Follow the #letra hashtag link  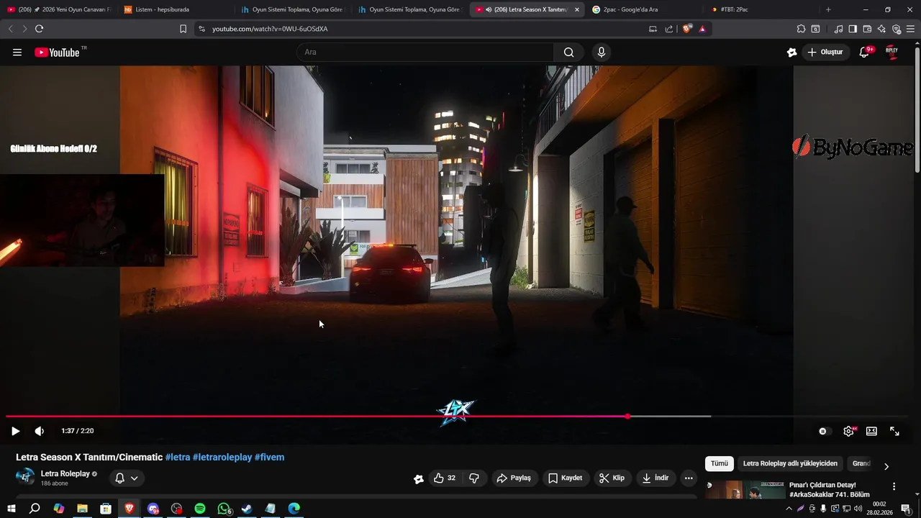pos(178,458)
